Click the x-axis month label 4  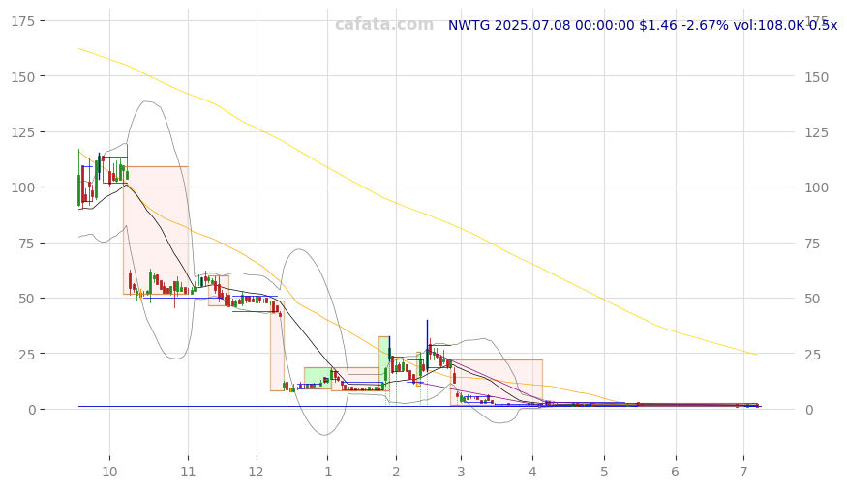[532, 472]
